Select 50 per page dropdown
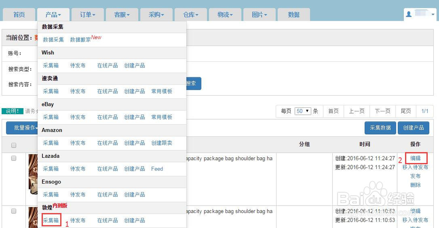This screenshot has width=439, height=228. [x=302, y=111]
